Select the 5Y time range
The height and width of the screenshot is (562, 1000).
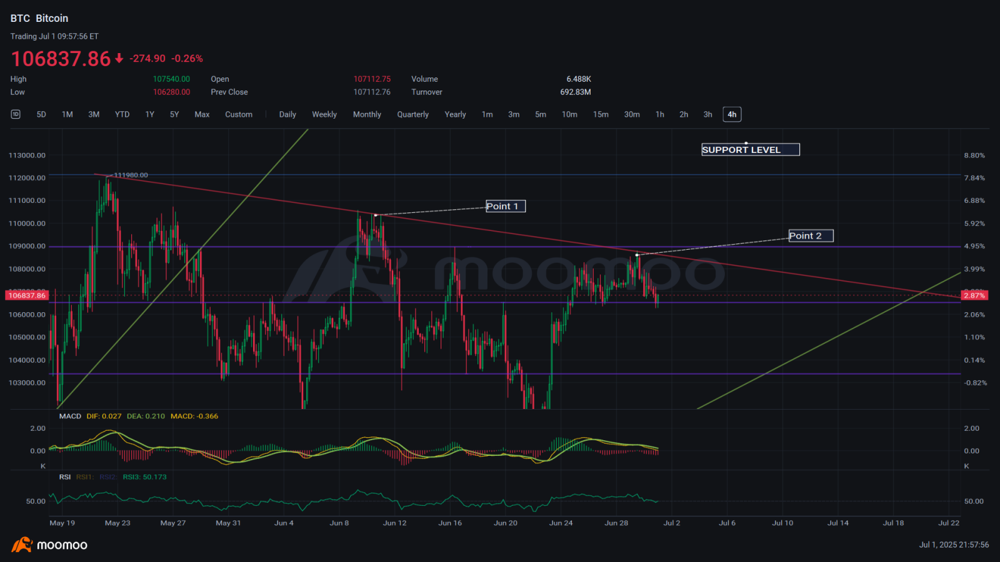tap(174, 114)
